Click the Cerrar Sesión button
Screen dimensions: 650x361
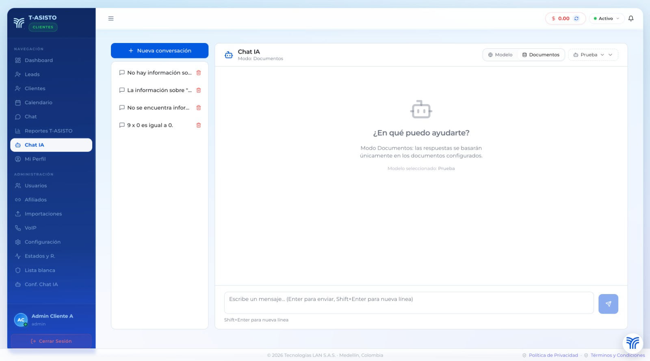coord(51,341)
